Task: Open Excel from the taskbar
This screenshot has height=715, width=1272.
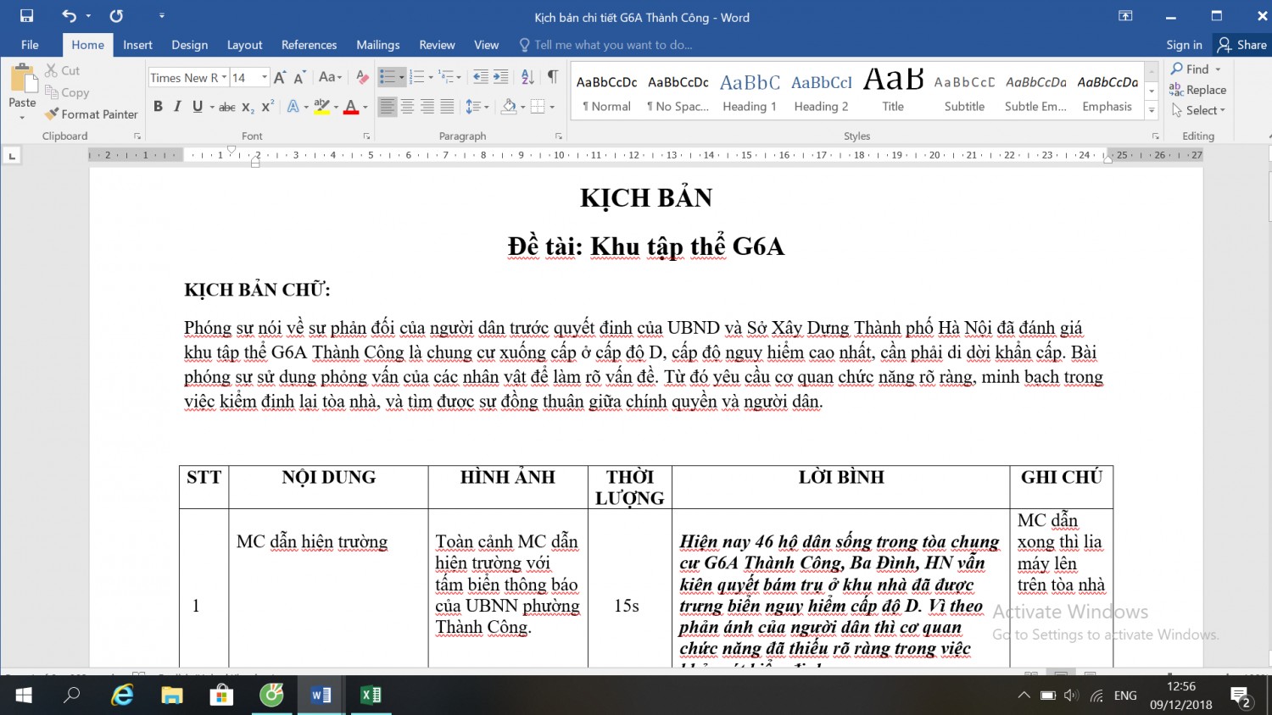Action: (371, 696)
